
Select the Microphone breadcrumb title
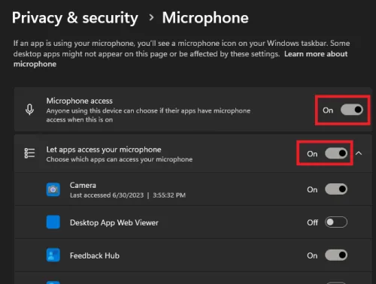[205, 18]
